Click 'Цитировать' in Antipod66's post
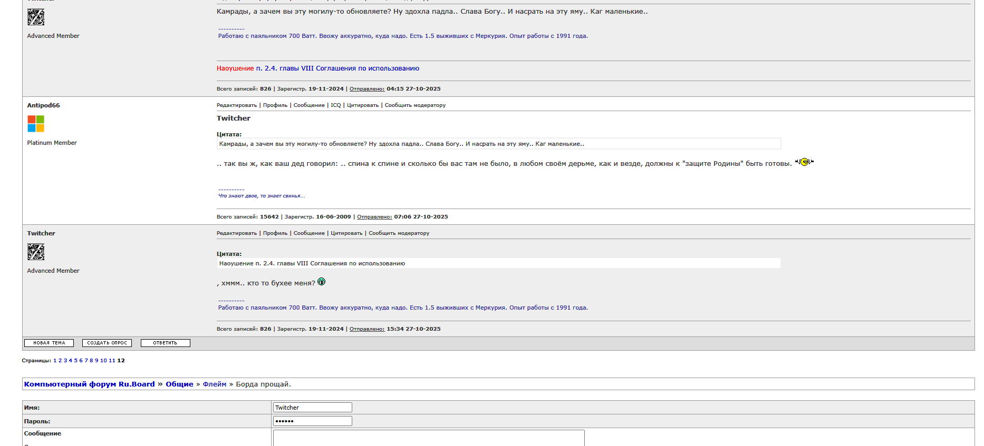Image resolution: width=984 pixels, height=446 pixels. point(362,105)
